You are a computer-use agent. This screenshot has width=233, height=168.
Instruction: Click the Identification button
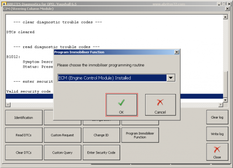[x=24, y=118]
